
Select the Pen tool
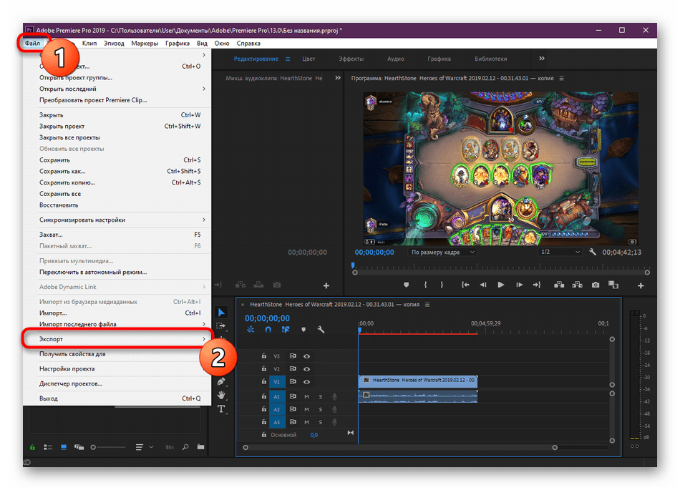222,382
